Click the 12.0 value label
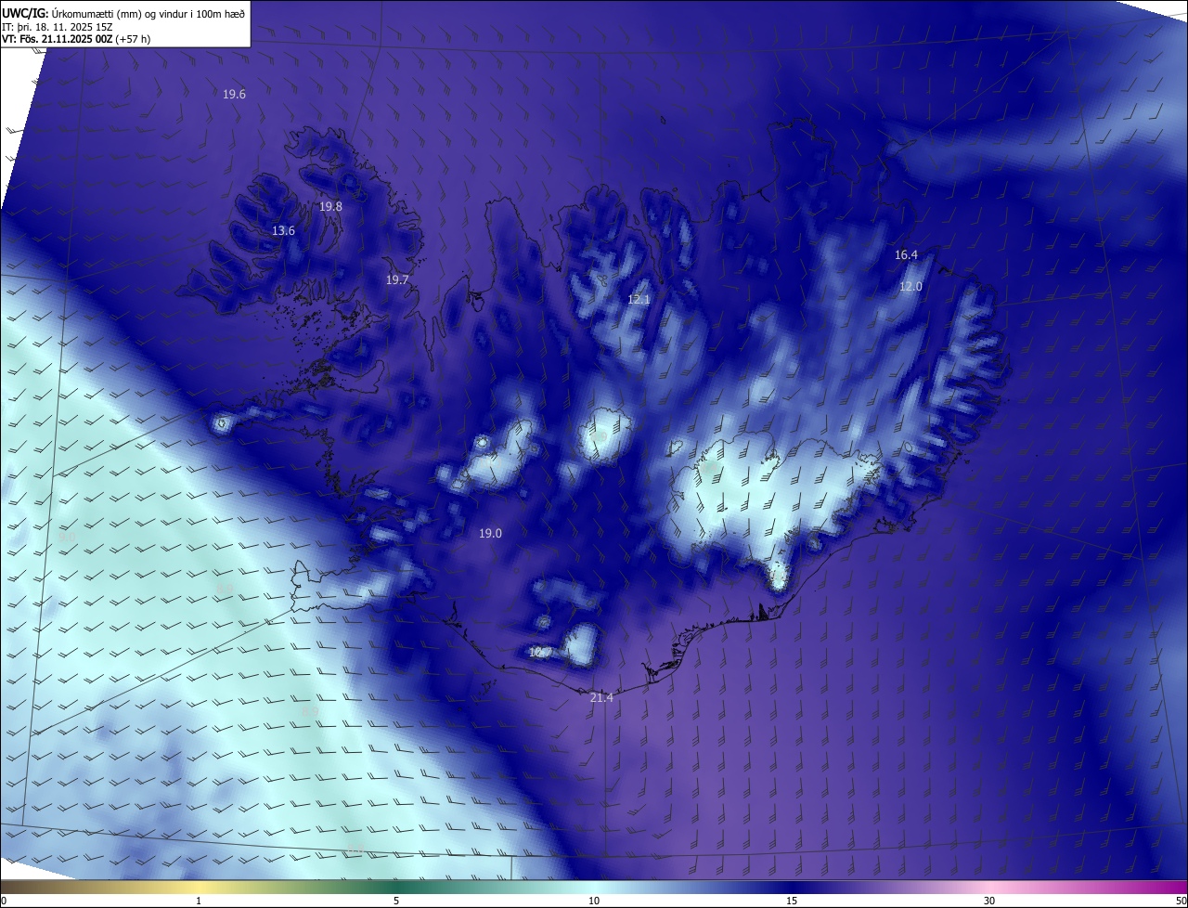Screen dimensions: 1188x908 910,286
